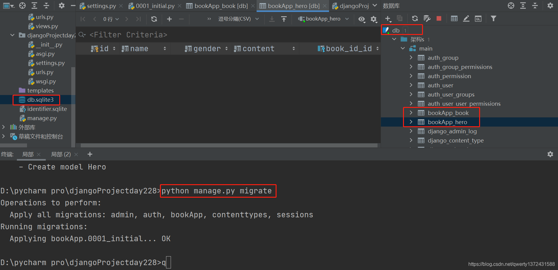This screenshot has height=270, width=558.
Task: Open the data editor settings gear
Action: pyautogui.click(x=374, y=19)
